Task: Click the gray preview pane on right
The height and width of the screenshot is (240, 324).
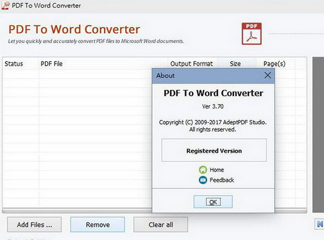Action: (x=318, y=135)
